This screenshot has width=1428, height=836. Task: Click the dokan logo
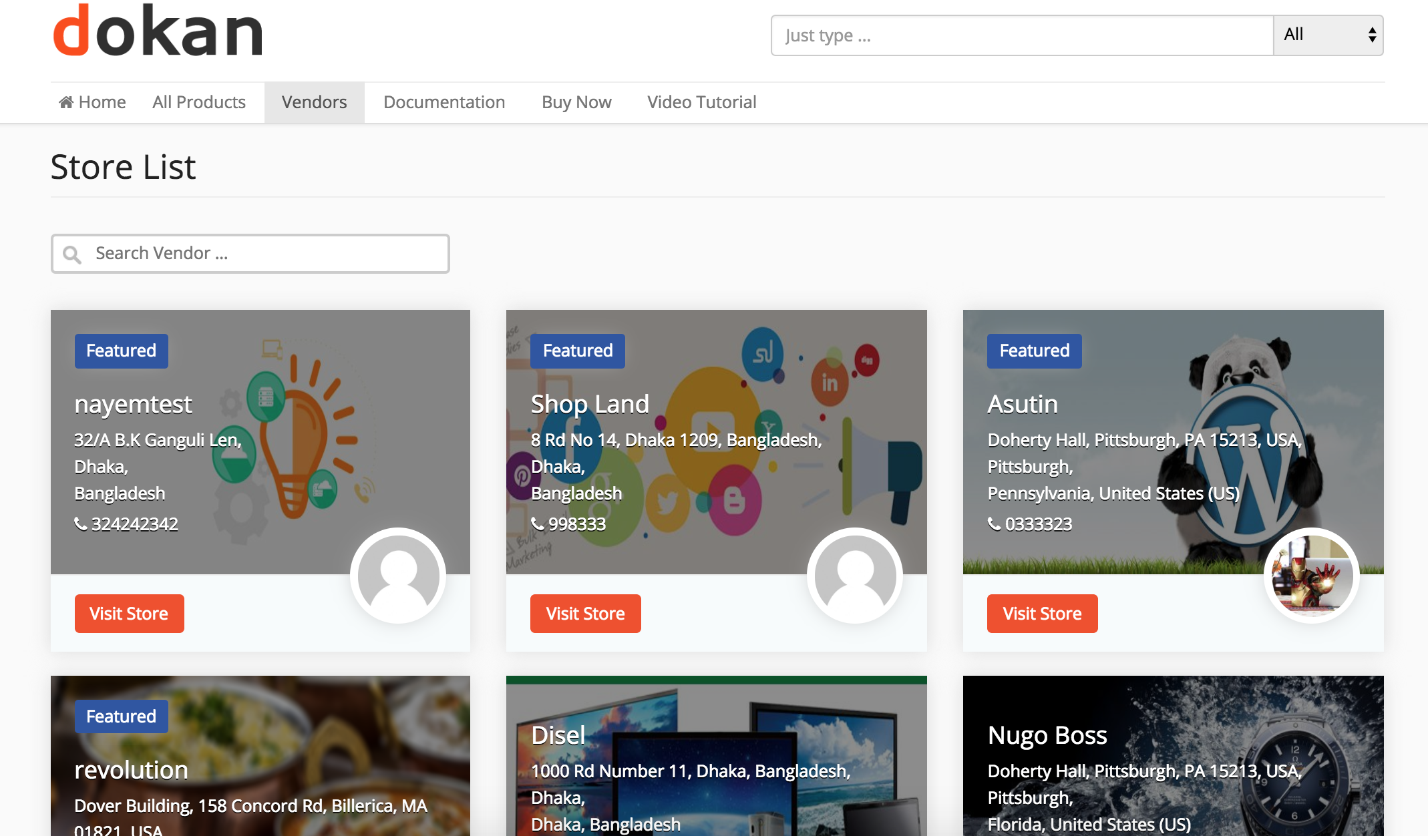click(x=158, y=30)
